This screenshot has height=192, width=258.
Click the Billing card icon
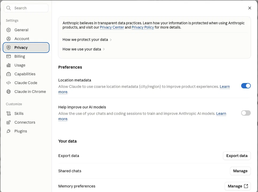(9, 56)
